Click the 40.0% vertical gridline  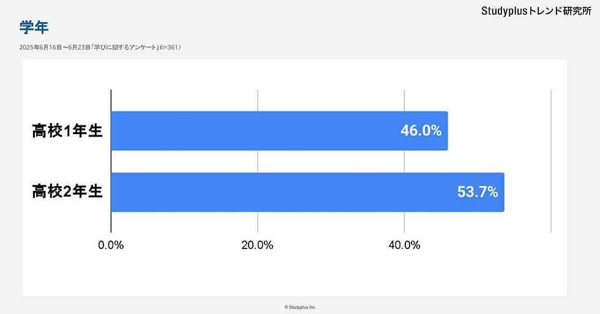click(405, 160)
